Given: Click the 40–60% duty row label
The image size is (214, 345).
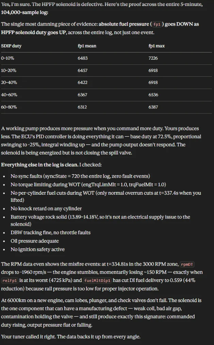Looking at the screenshot, I should click(9, 95).
